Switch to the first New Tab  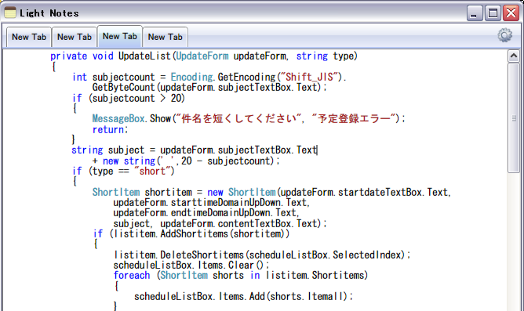pyautogui.click(x=29, y=37)
